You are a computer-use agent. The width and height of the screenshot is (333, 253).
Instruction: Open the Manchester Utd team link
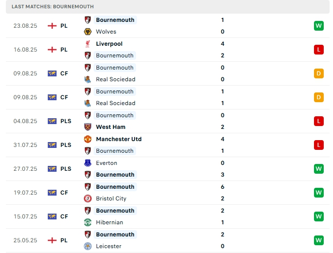click(118, 139)
